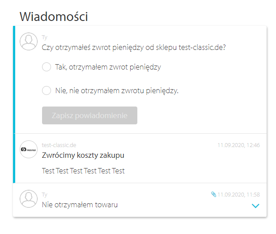Click the user avatar next to 'Nie otrzymałem towaru'
This screenshot has width=276, height=234.
click(29, 199)
